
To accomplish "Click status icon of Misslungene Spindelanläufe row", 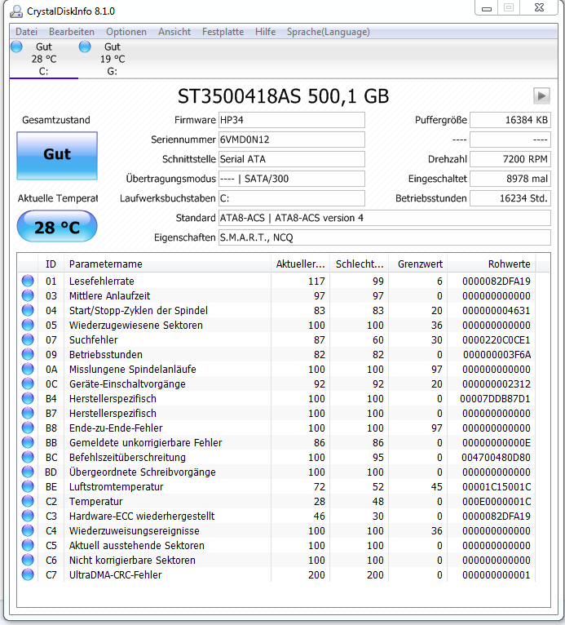I will pyautogui.click(x=28, y=369).
